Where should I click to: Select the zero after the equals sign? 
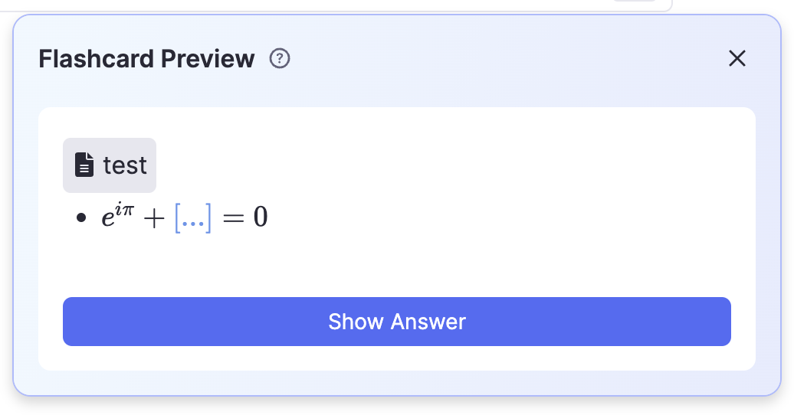pyautogui.click(x=261, y=219)
